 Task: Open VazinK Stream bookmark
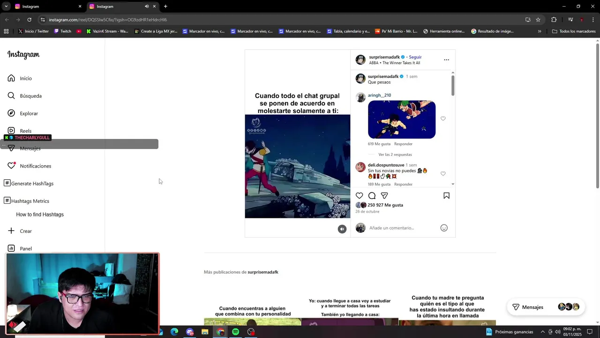coord(107,31)
